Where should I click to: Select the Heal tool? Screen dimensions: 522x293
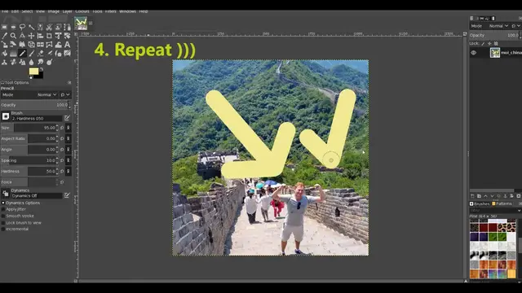point(13,62)
